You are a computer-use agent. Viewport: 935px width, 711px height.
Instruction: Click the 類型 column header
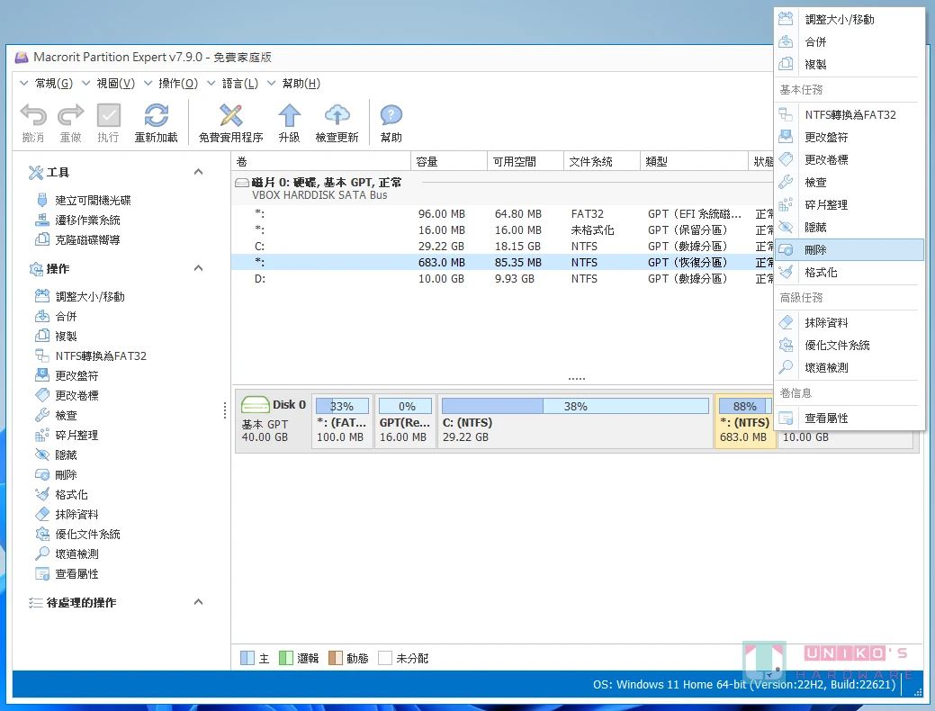click(x=694, y=161)
